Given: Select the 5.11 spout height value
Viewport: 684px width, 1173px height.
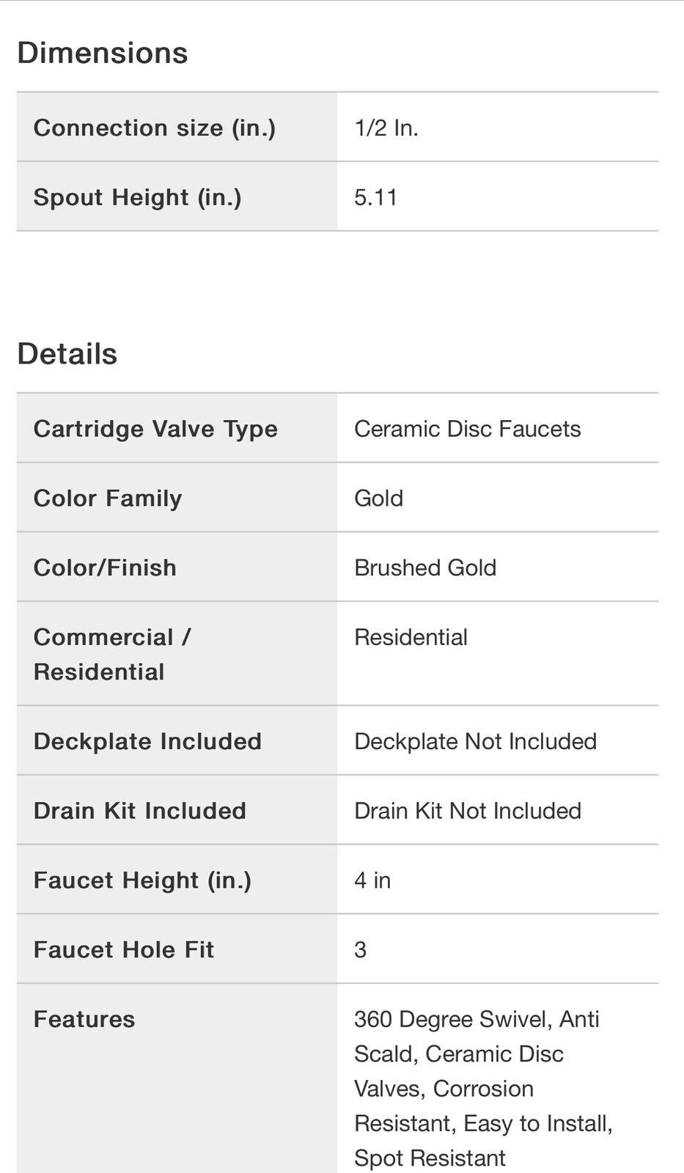Looking at the screenshot, I should (x=376, y=197).
